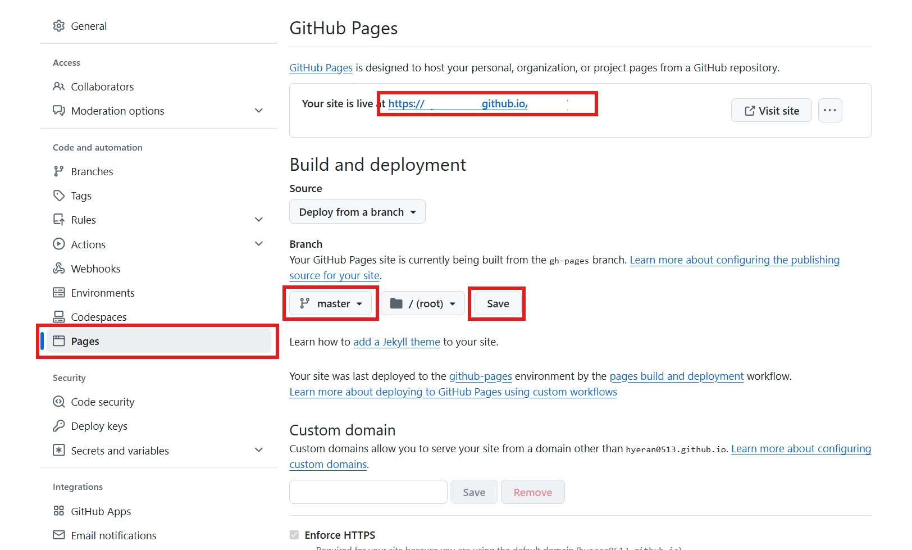Image resolution: width=912 pixels, height=550 pixels.
Task: Click the custom domain Save button
Action: point(474,492)
